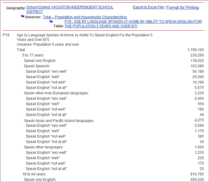Image resolution: width=209 pixels, height=182 pixels.
Task: Select the Speak other languages row label
Action: point(44,147)
